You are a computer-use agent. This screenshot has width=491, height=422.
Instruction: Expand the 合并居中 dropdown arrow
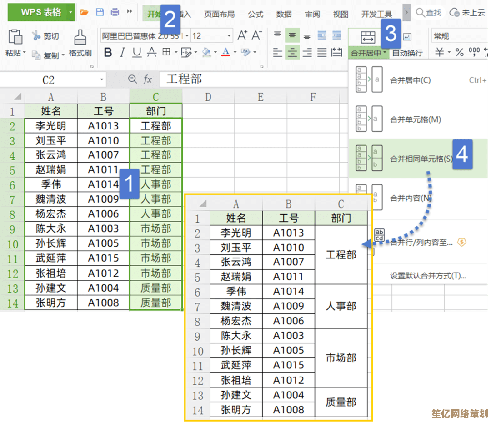coord(385,54)
